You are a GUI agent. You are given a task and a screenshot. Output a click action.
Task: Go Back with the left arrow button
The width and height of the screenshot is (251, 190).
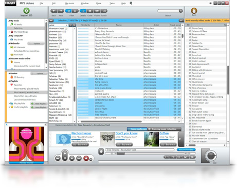pyautogui.click(x=54, y=11)
